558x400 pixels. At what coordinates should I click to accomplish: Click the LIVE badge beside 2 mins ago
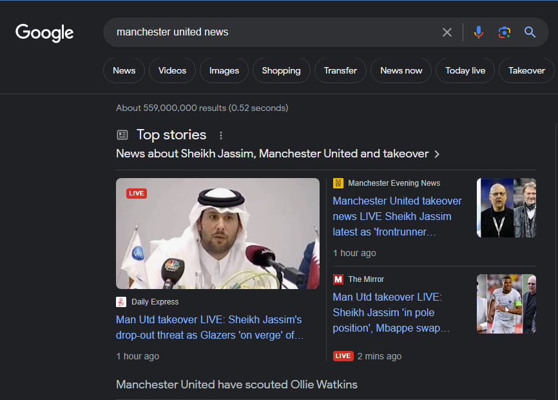click(343, 356)
